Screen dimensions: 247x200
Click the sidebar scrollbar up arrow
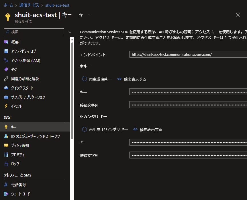tap(72, 39)
